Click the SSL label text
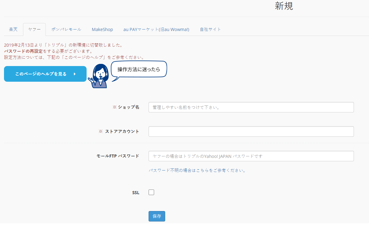The width and height of the screenshot is (369, 231). pyautogui.click(x=136, y=193)
